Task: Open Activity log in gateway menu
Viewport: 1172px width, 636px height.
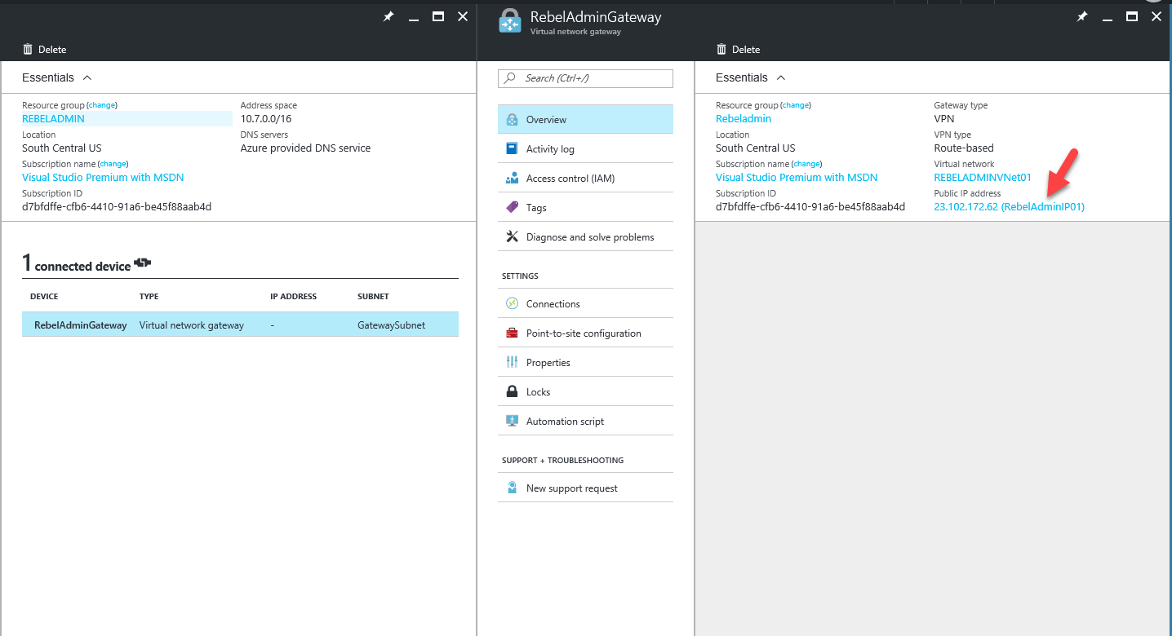Action: point(585,149)
